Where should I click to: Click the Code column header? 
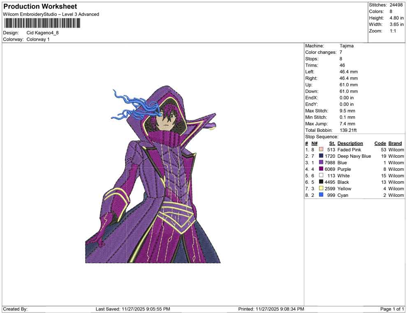[x=380, y=143]
